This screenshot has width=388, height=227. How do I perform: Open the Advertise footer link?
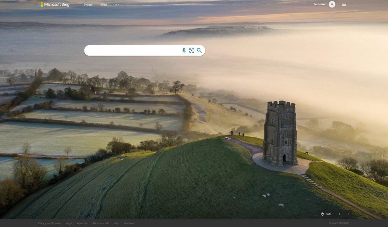click(x=82, y=223)
